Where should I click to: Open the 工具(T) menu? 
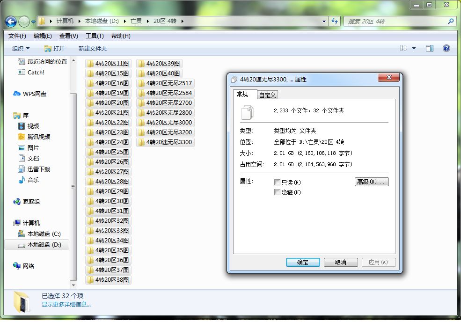point(95,36)
